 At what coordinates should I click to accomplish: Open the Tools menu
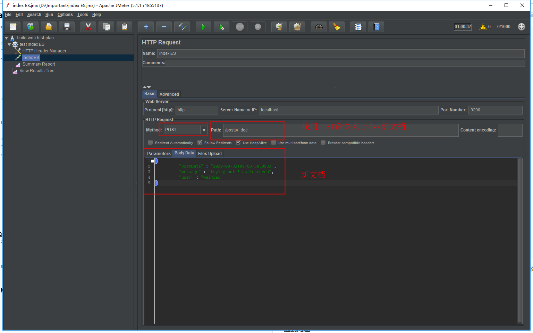tap(83, 15)
